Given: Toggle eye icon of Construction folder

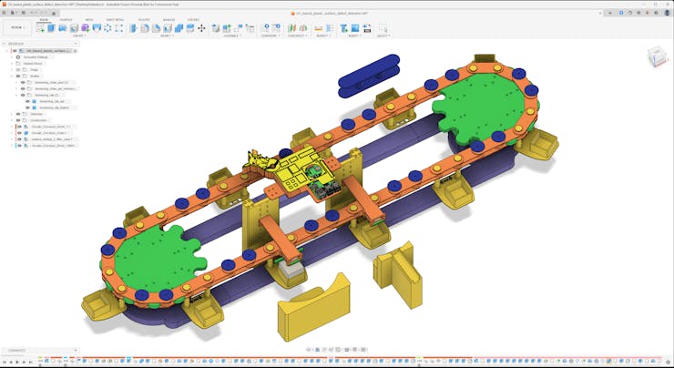Looking at the screenshot, I should 17,120.
